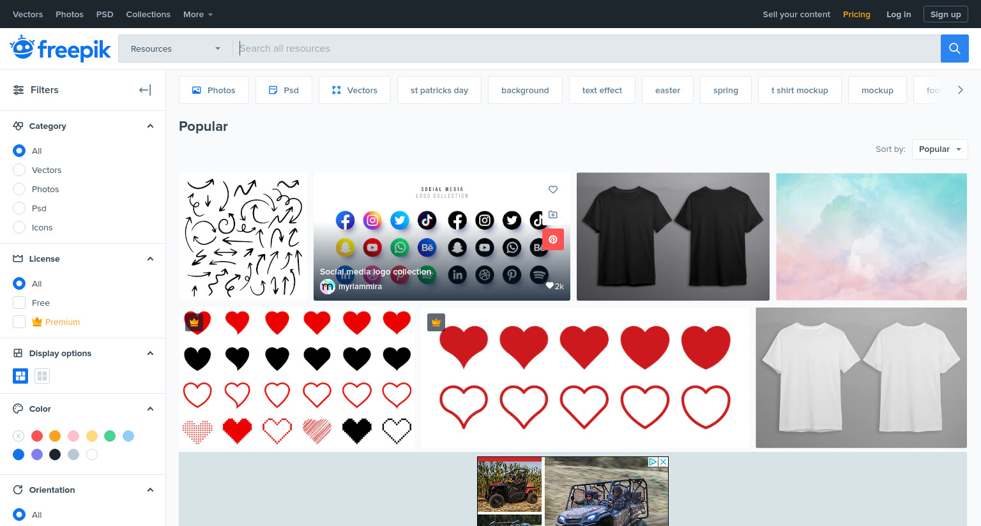
Task: Share Social media logo collection on Pinterest
Action: tap(553, 239)
